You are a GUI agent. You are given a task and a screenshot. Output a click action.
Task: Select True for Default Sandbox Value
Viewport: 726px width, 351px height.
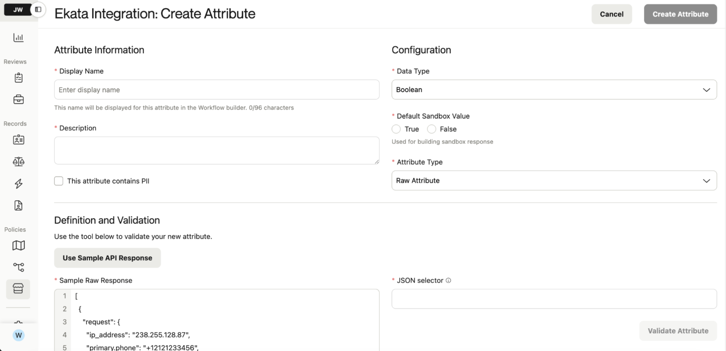(x=396, y=129)
